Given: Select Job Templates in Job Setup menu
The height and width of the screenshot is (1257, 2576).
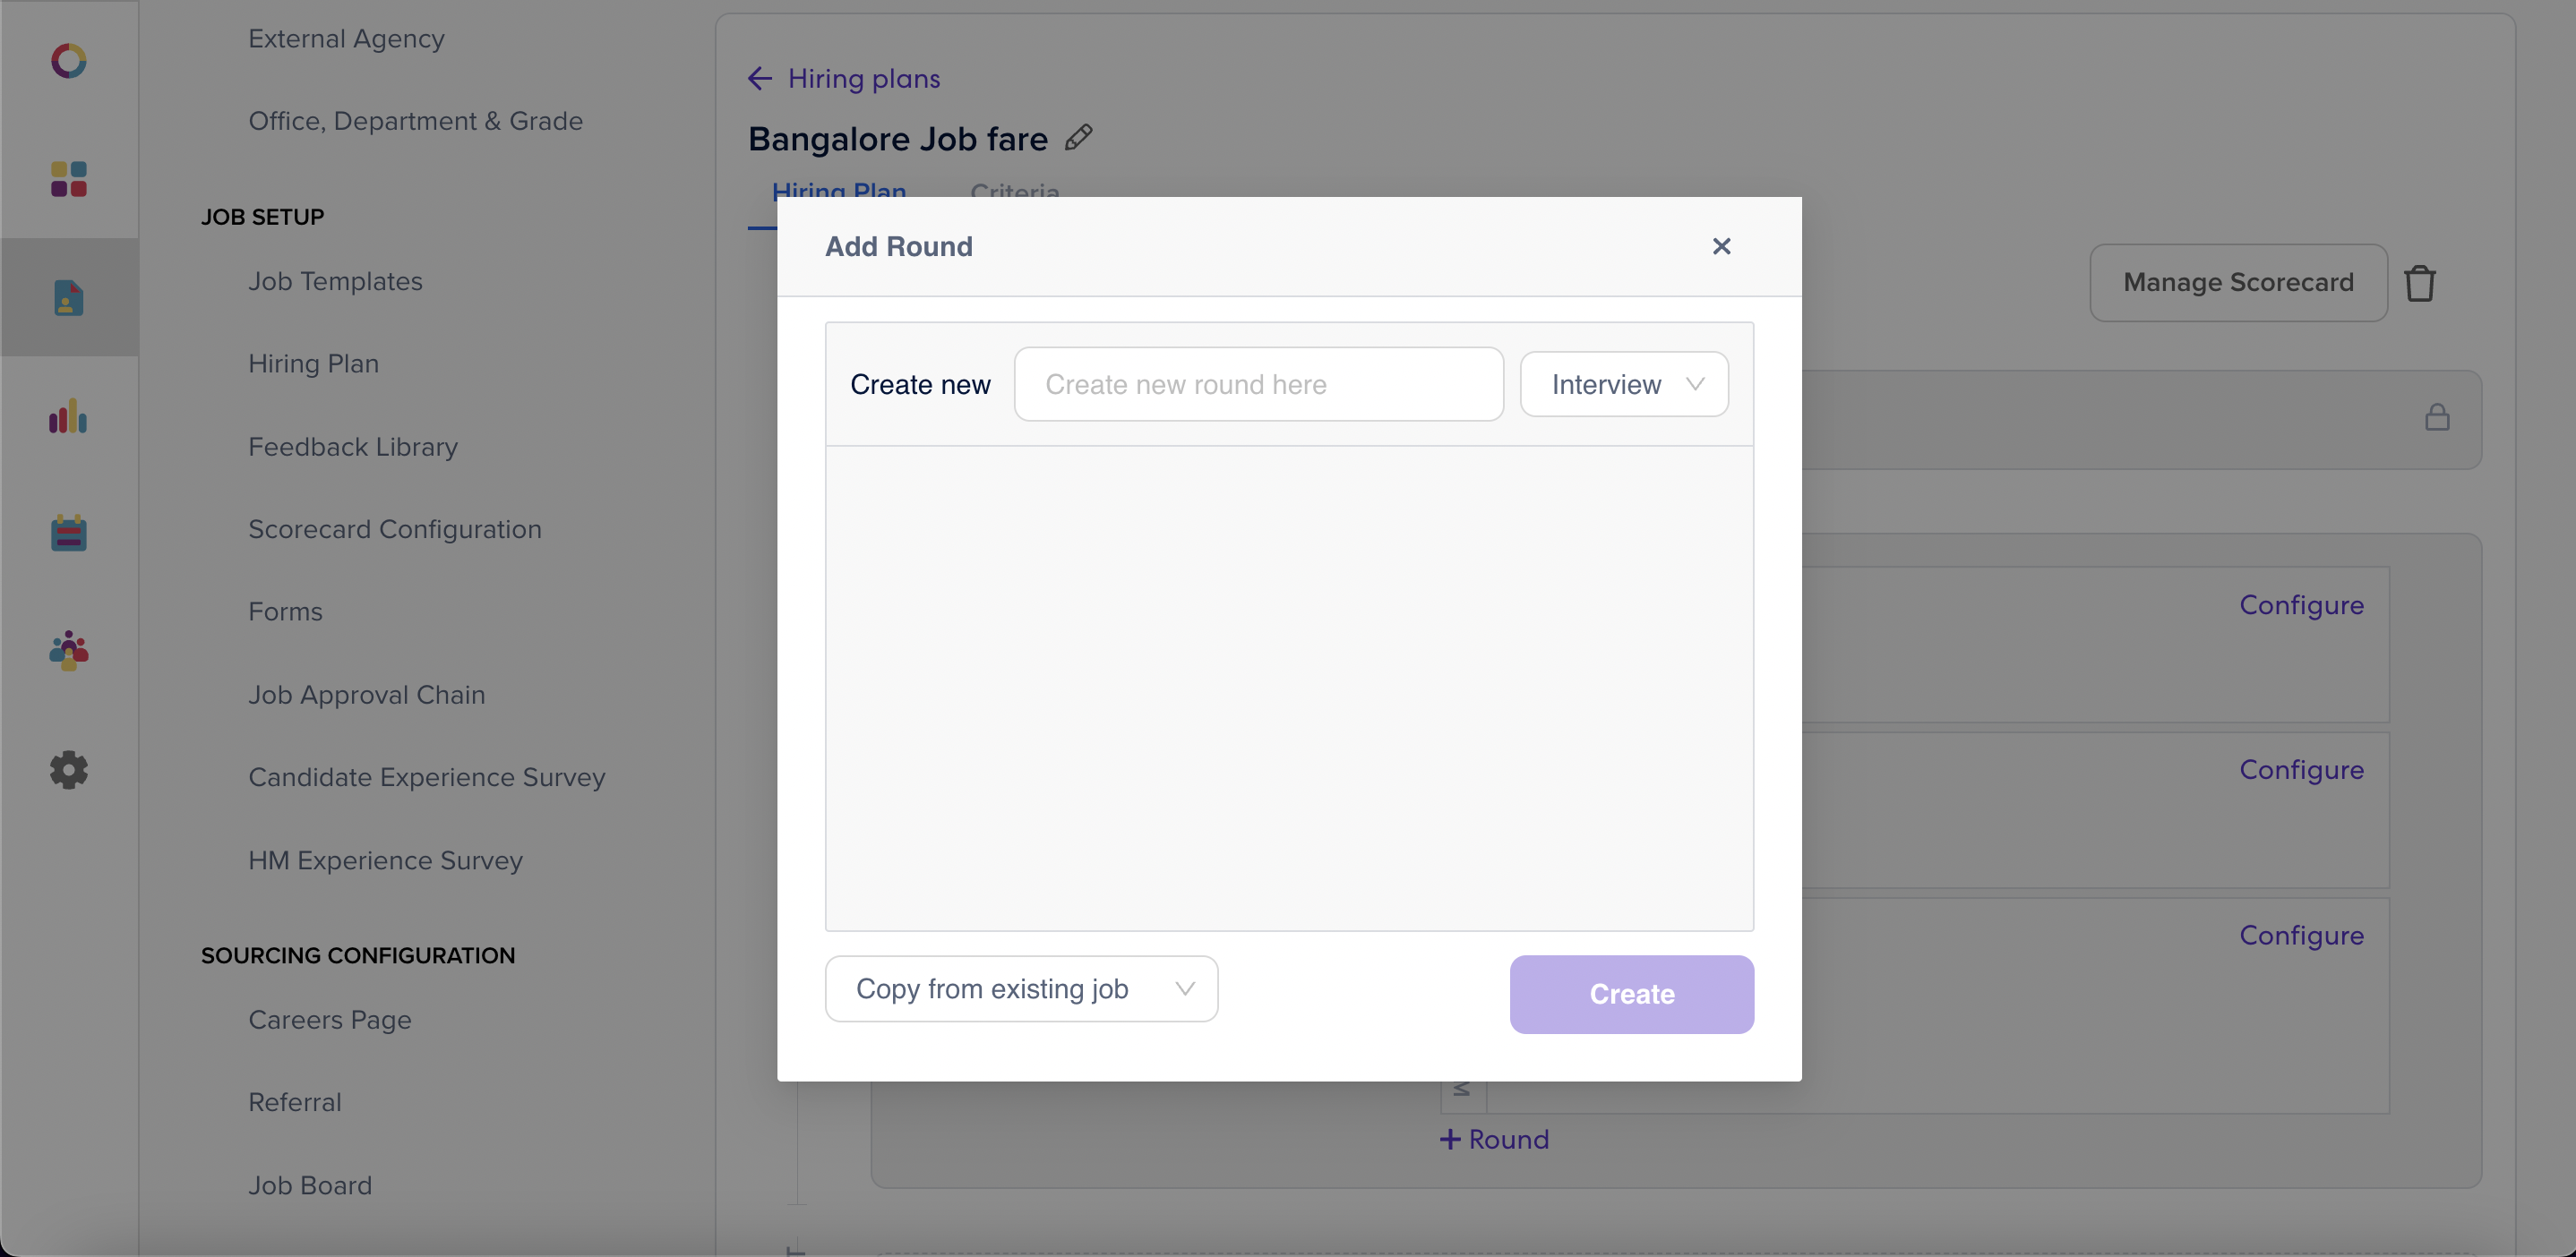Looking at the screenshot, I should point(335,281).
